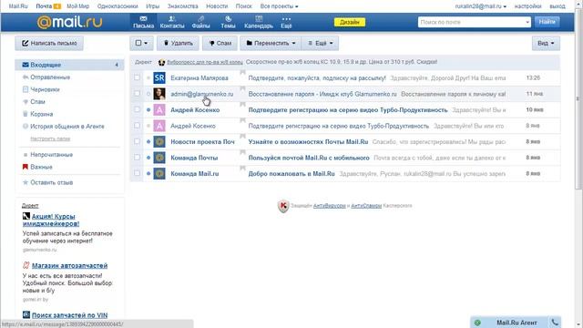Click the Команда Mail.ru avatar icon
The width and height of the screenshot is (583, 328).
tap(159, 173)
